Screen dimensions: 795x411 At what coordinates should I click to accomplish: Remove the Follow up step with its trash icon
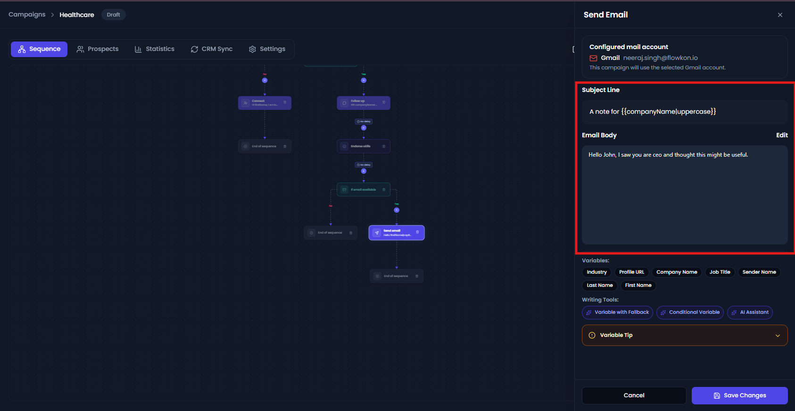tap(384, 102)
